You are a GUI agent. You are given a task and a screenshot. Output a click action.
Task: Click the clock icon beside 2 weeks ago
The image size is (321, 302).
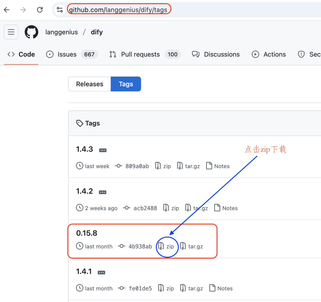[80, 208]
